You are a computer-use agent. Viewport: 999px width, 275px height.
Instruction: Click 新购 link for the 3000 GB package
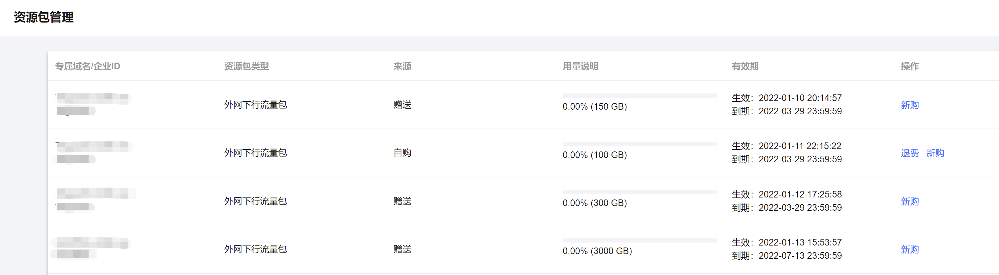click(909, 249)
